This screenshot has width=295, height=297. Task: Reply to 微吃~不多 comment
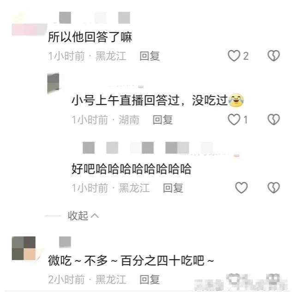[150, 279]
